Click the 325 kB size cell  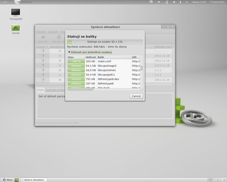(90, 61)
